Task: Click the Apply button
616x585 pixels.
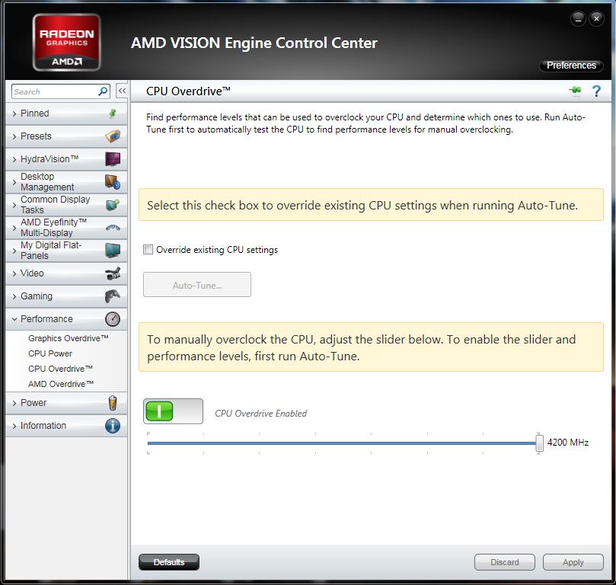Action: click(573, 562)
